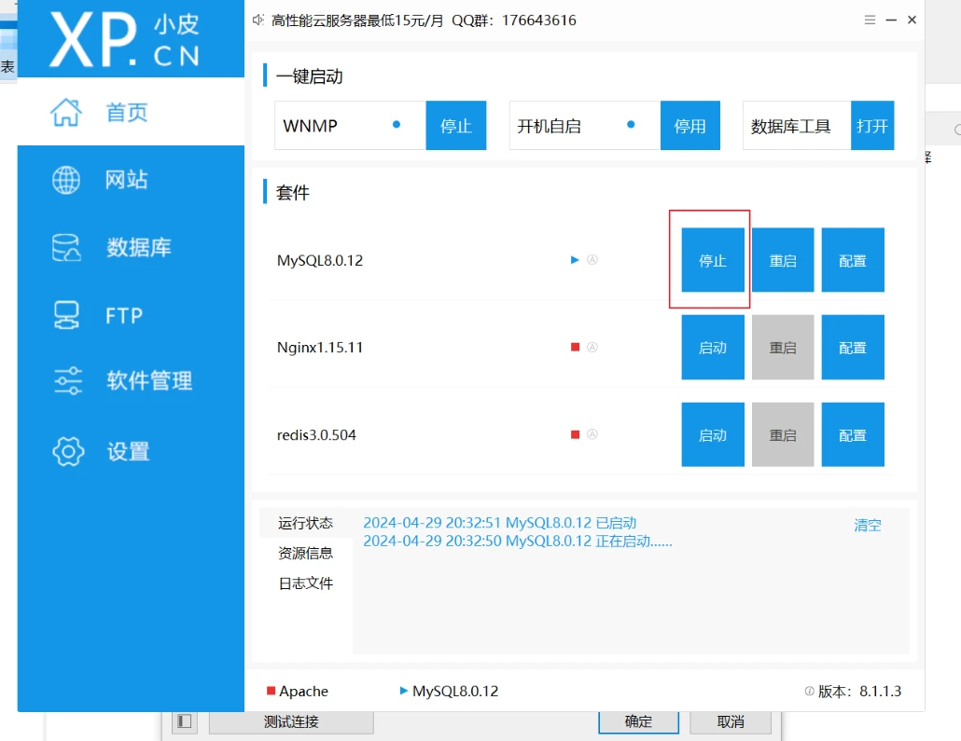
Task: Click the 数据库工具 label field
Action: (797, 126)
